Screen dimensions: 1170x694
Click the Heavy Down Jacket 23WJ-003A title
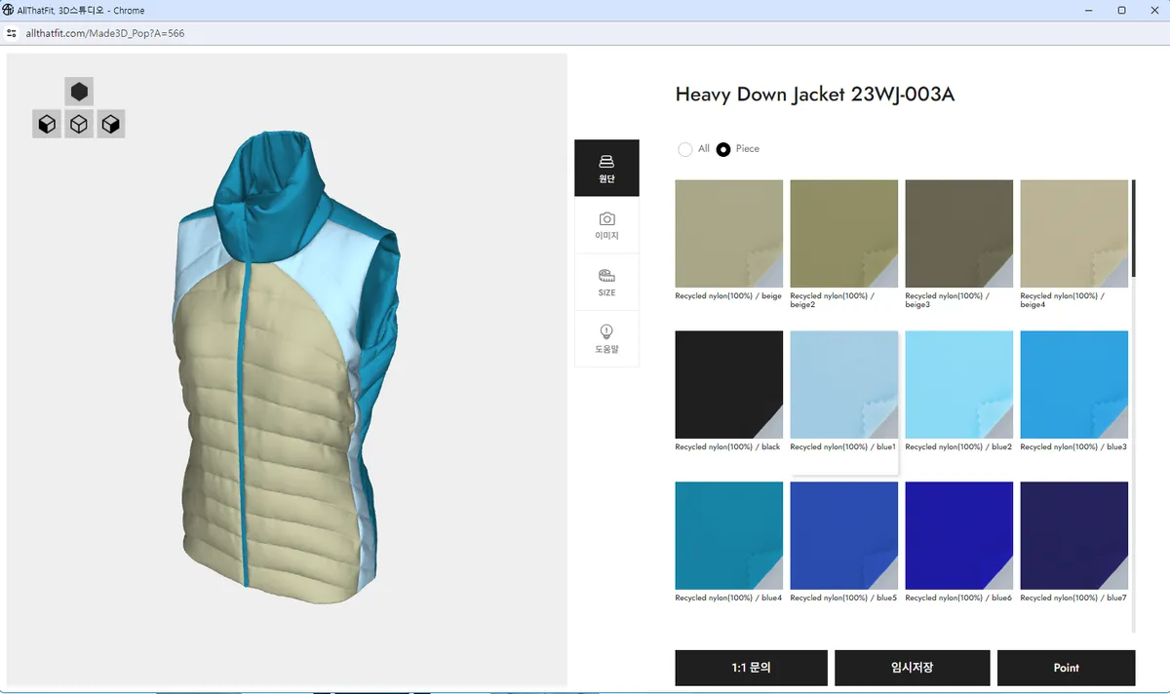tap(815, 95)
